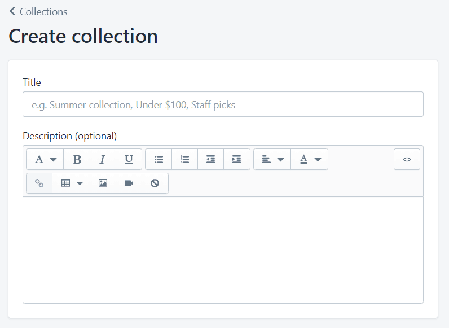Apply Italic formatting
The image size is (449, 328).
(103, 159)
